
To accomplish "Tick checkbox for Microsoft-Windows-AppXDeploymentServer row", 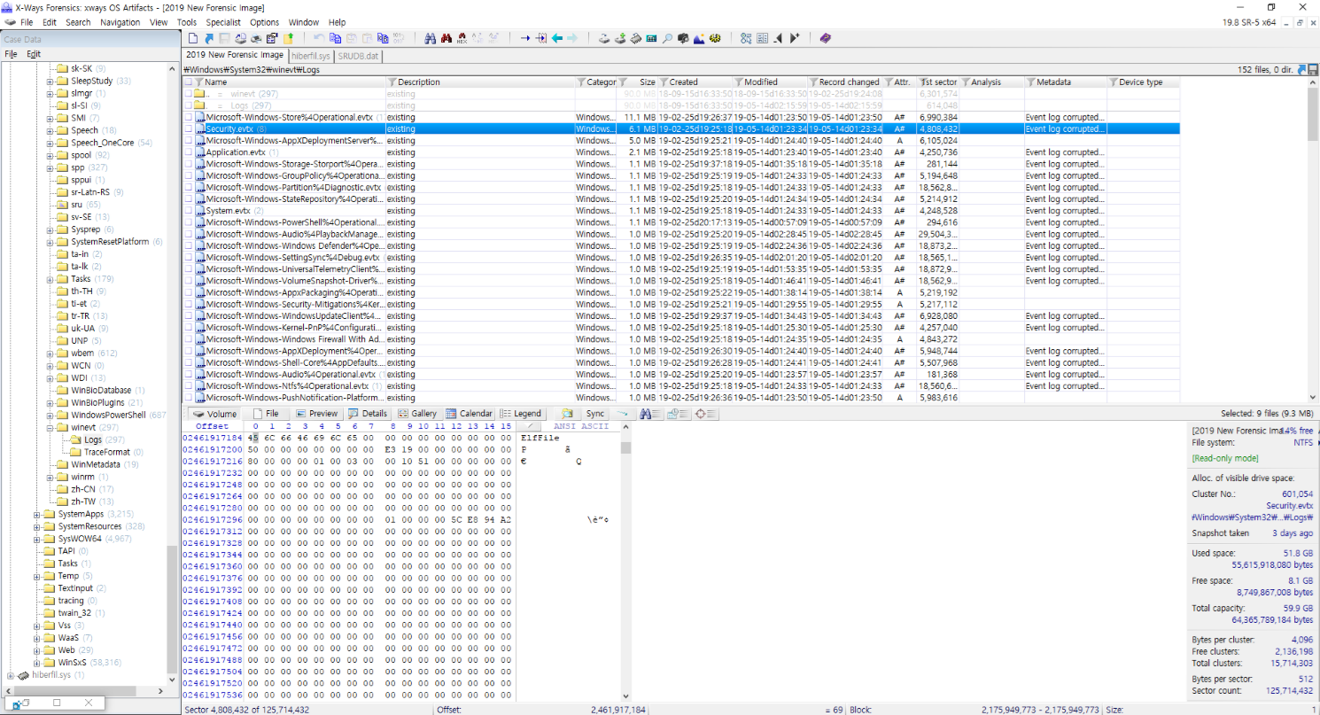I will (x=188, y=140).
